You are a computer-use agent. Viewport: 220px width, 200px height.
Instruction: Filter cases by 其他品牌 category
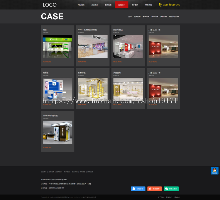point(164,16)
